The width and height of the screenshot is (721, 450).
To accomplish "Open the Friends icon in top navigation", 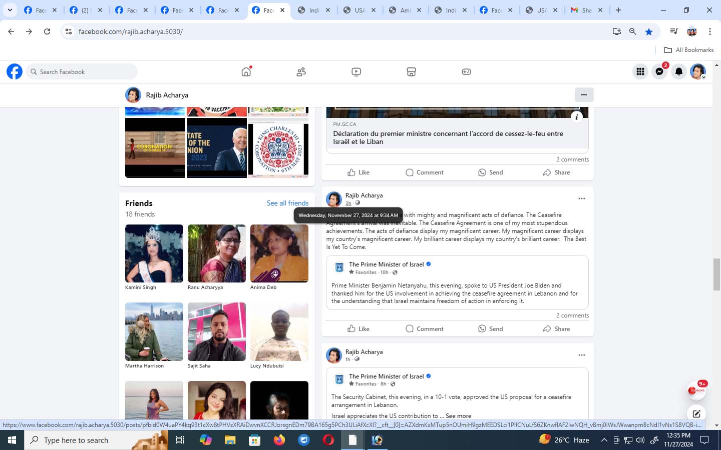I will pyautogui.click(x=301, y=71).
